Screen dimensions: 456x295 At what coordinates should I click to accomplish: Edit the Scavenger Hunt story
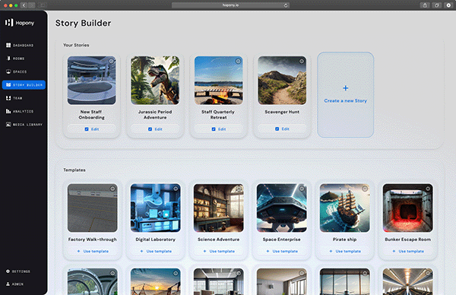tap(282, 128)
